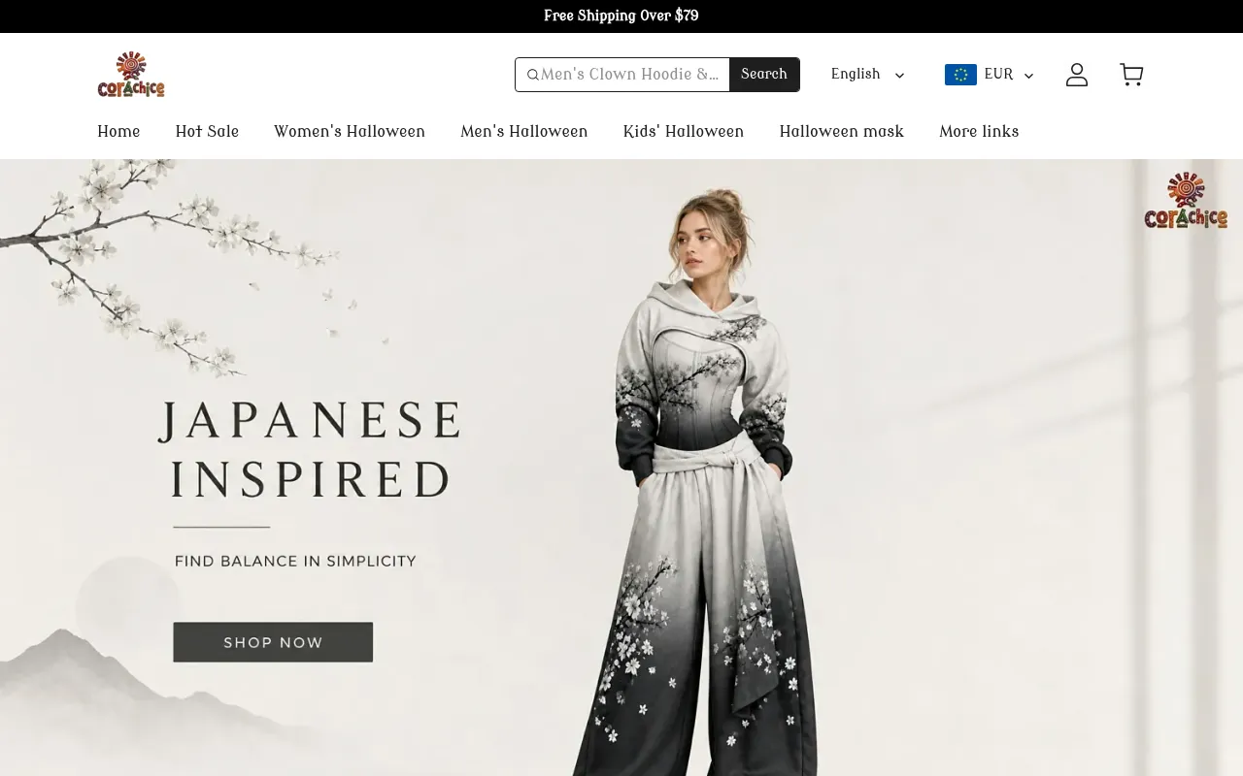Image resolution: width=1243 pixels, height=776 pixels.
Task: Click the Corachice logo in the header
Action: 131,75
